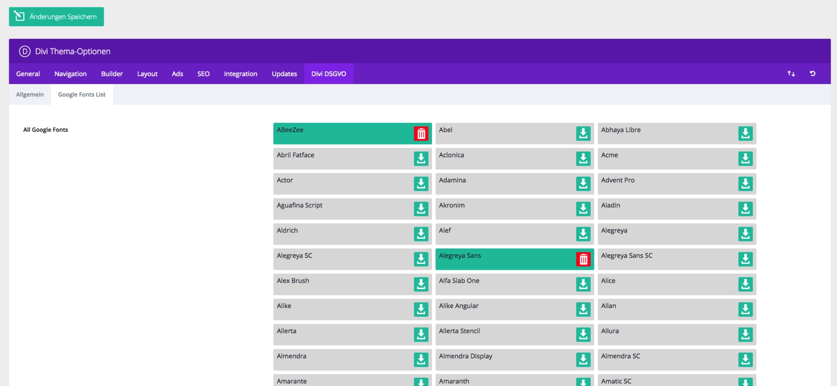Download the Alegreya font
This screenshot has height=386, width=837.
[x=745, y=234]
